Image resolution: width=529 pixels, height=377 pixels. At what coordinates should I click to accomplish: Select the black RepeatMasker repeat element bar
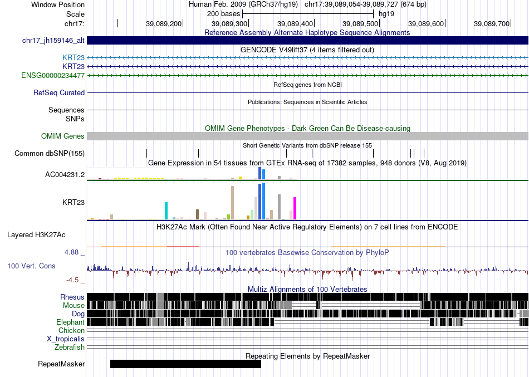coord(185,364)
